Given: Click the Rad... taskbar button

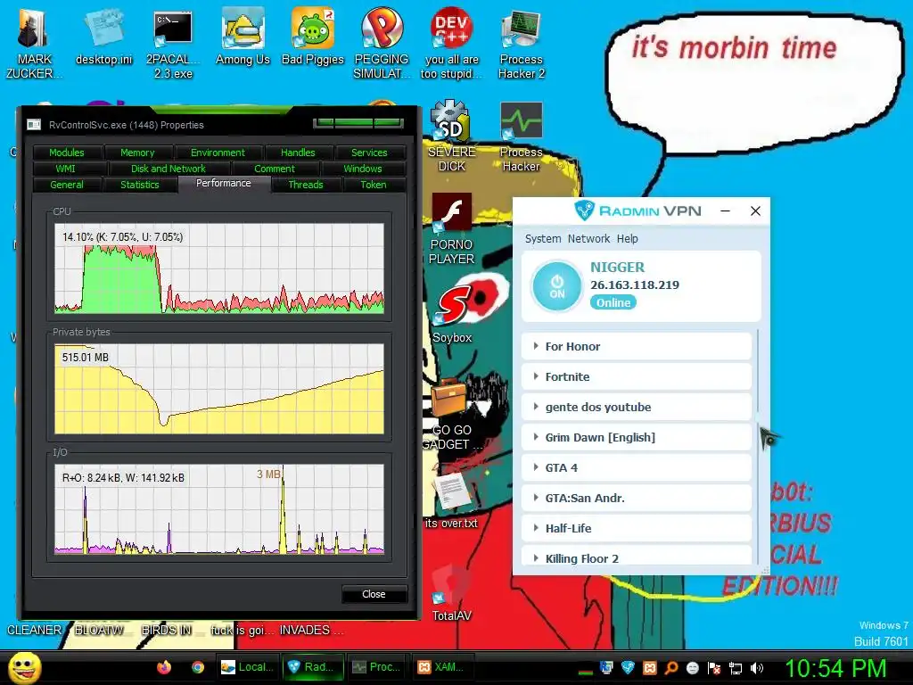Looking at the screenshot, I should tap(313, 667).
